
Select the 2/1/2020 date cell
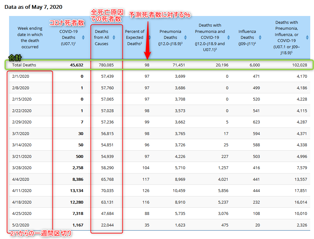click(x=21, y=76)
